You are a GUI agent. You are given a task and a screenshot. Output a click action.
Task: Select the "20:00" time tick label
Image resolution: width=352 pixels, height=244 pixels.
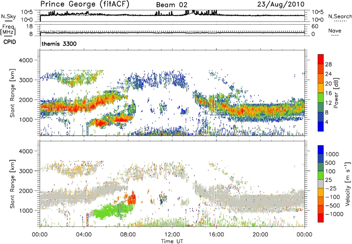click(260, 235)
